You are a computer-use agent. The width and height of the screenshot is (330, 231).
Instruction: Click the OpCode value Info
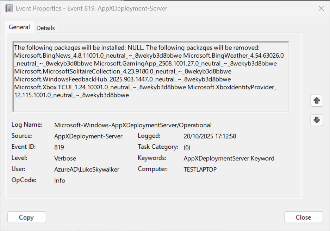pyautogui.click(x=60, y=180)
